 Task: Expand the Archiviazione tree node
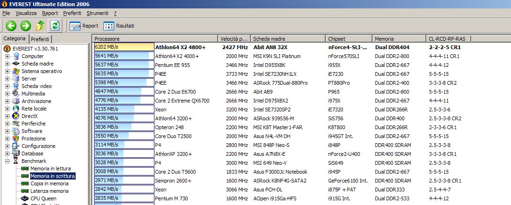pyautogui.click(x=7, y=102)
